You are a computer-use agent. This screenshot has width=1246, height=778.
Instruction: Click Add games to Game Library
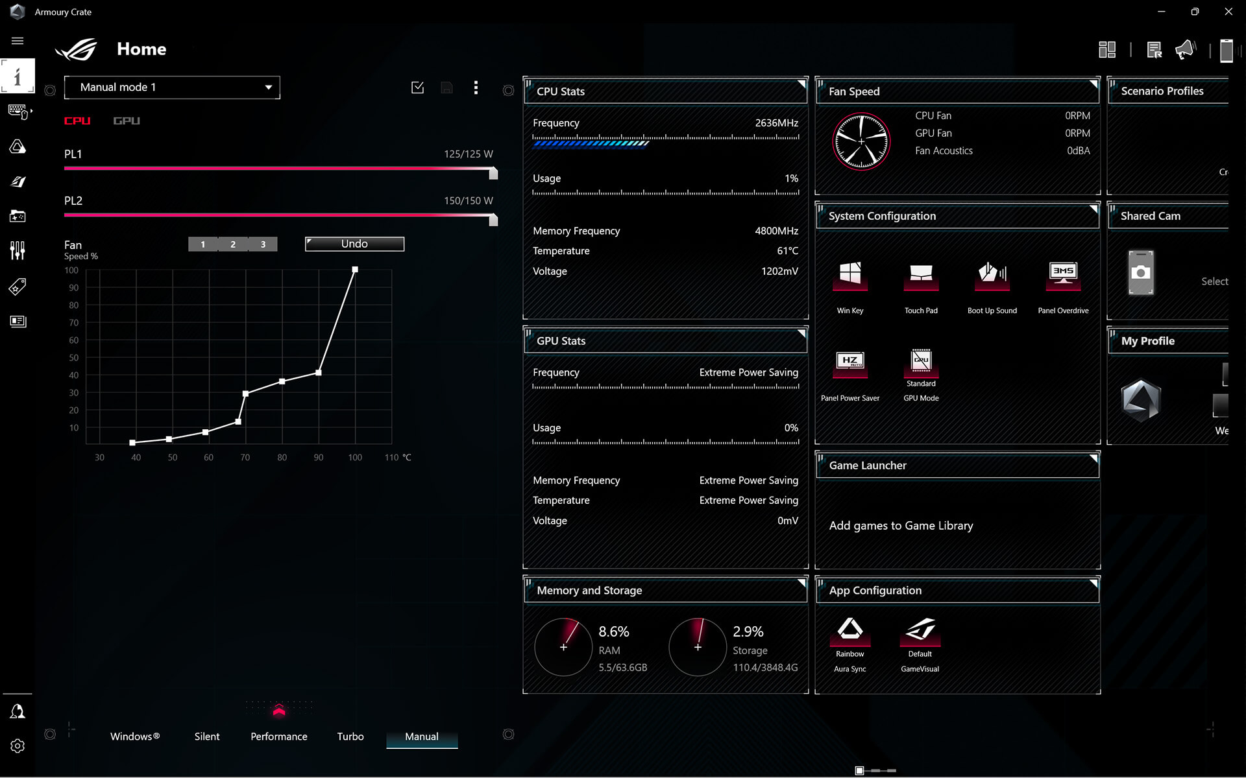tap(901, 525)
